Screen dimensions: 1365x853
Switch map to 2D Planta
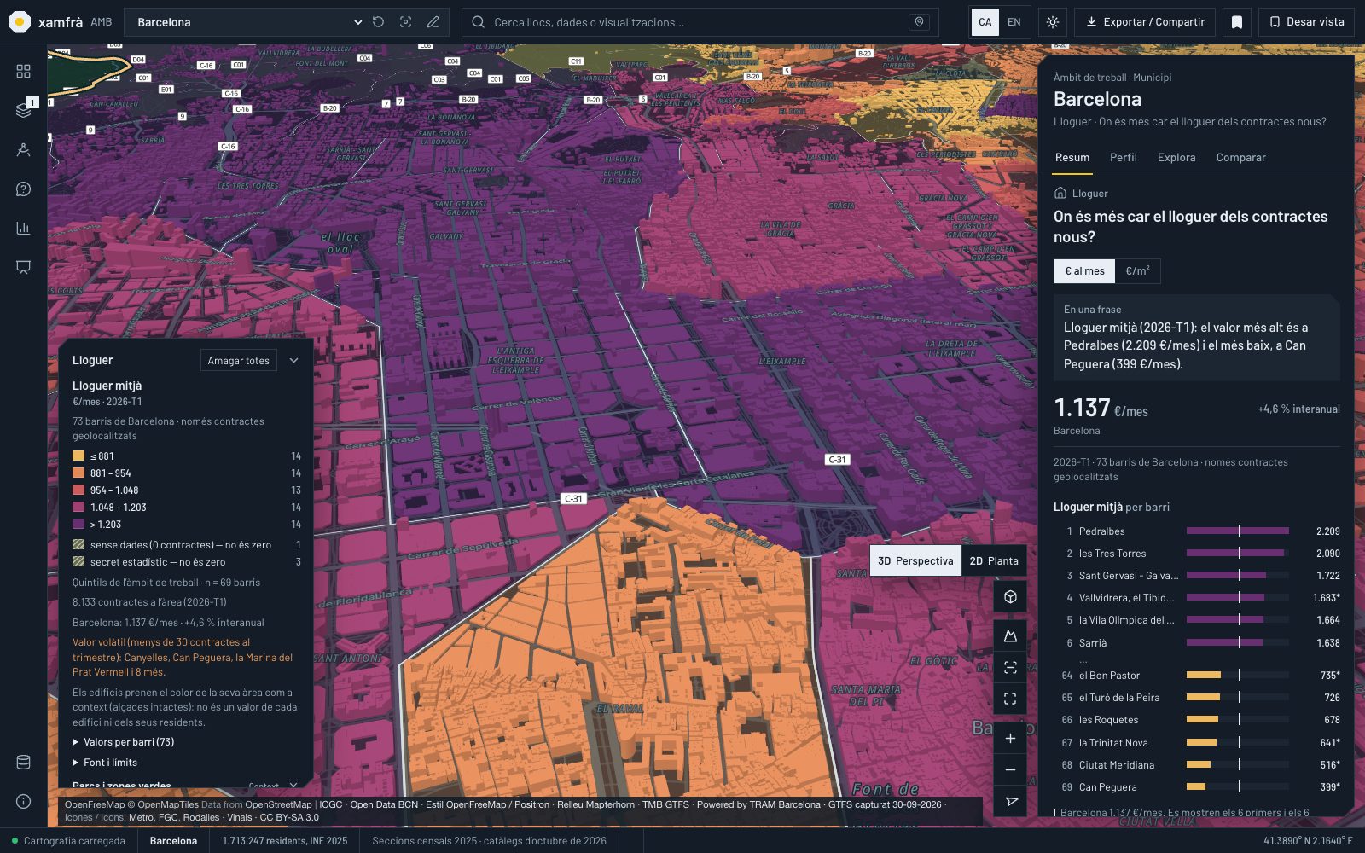(994, 560)
